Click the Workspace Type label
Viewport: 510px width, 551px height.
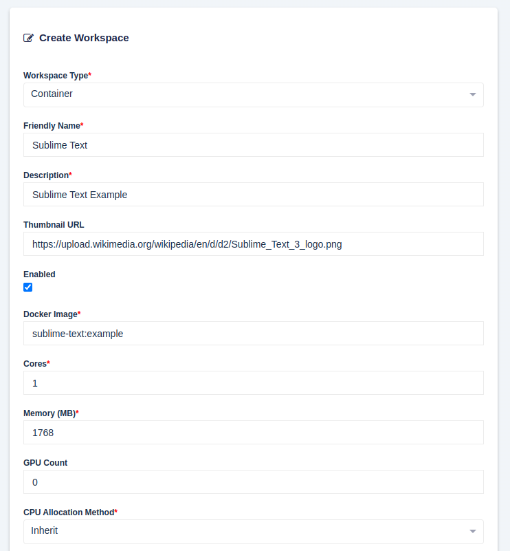(57, 76)
